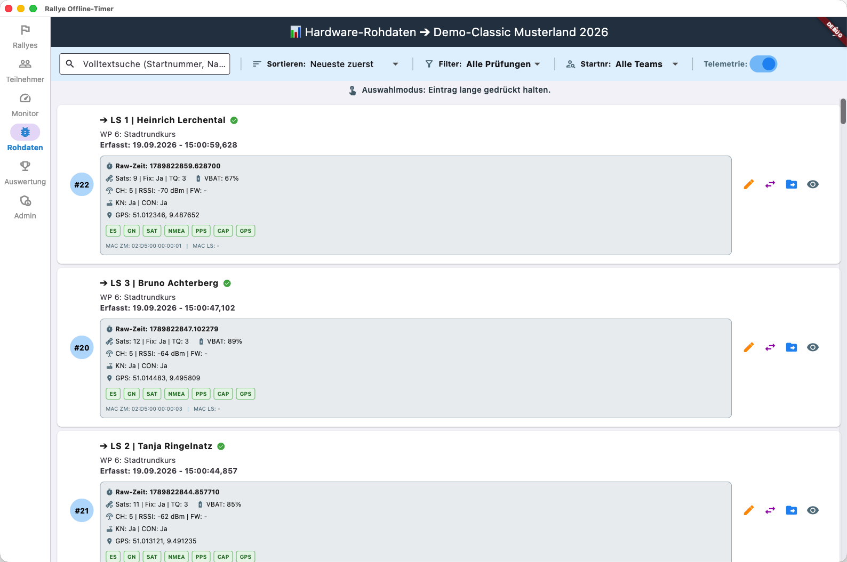This screenshot has width=847, height=562.
Task: Edit entry #21 with pencil icon
Action: point(749,510)
